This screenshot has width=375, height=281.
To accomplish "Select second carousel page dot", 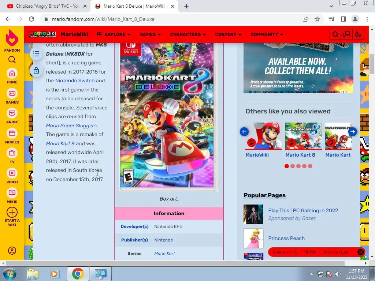I will [x=293, y=166].
